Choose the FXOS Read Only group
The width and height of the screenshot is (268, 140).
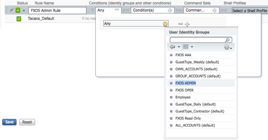[188, 118]
